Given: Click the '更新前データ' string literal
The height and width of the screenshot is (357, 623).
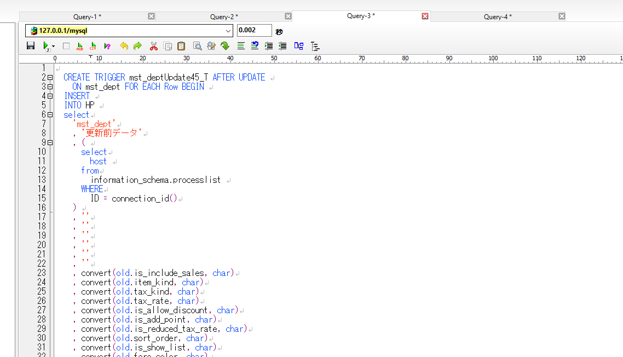Looking at the screenshot, I should pos(112,133).
